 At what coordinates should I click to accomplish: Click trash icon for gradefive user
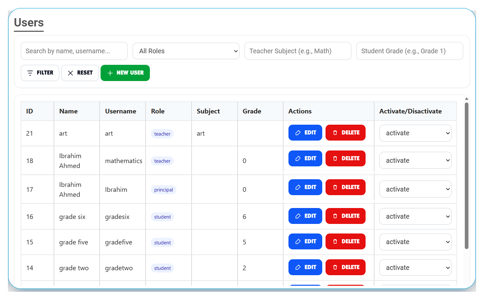pos(335,241)
